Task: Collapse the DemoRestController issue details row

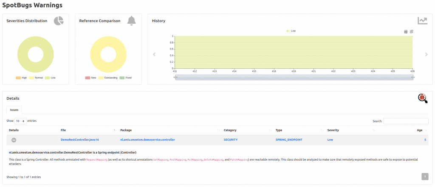Action: click(x=14, y=140)
